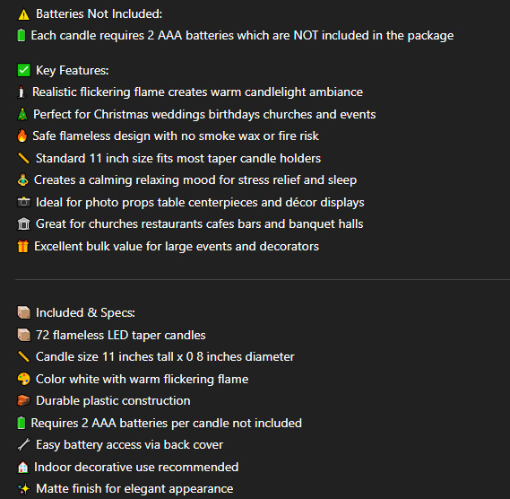Click the Included & Specs heading

coord(85,312)
